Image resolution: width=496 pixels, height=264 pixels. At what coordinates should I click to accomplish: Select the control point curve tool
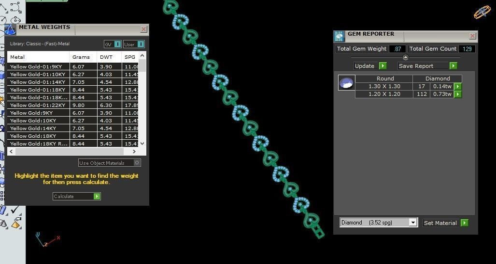[x=15, y=7]
